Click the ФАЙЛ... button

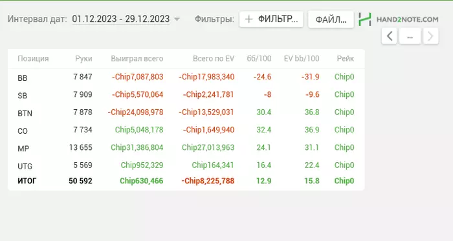click(331, 19)
